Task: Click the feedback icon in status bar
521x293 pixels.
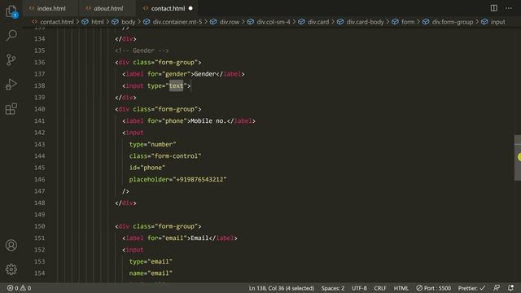Action: point(497,288)
